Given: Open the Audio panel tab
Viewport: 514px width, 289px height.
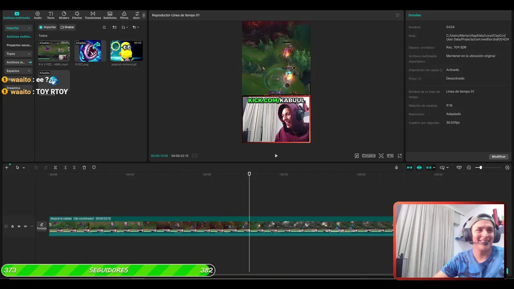Looking at the screenshot, I should pyautogui.click(x=38, y=15).
